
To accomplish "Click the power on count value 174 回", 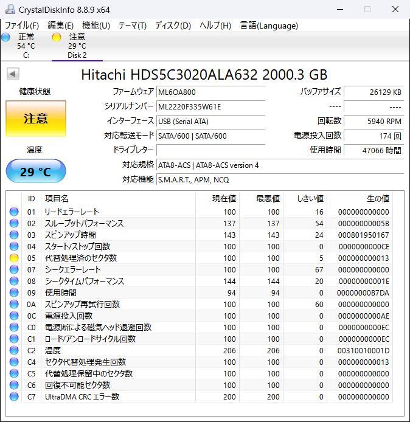I will click(x=374, y=136).
